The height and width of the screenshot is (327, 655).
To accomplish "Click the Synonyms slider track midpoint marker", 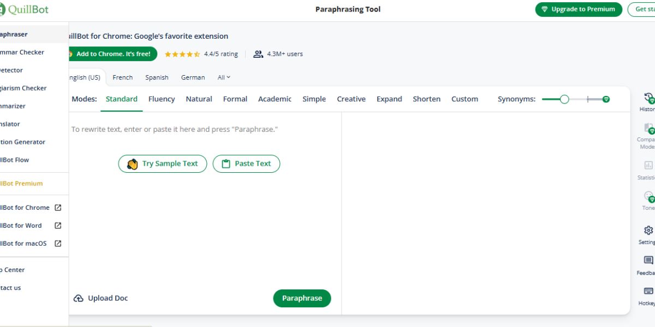I will pyautogui.click(x=588, y=99).
